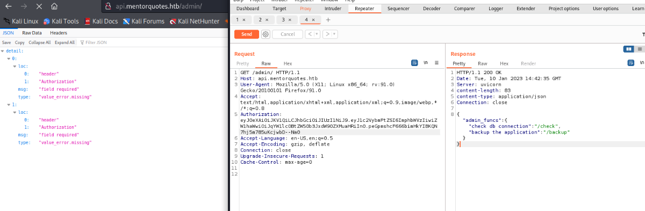Select Repeater request tab 2
This screenshot has width=645, height=211.
tap(263, 19)
